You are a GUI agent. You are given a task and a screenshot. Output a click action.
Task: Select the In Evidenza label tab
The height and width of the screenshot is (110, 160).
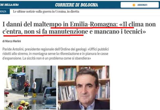(x=5, y=11)
